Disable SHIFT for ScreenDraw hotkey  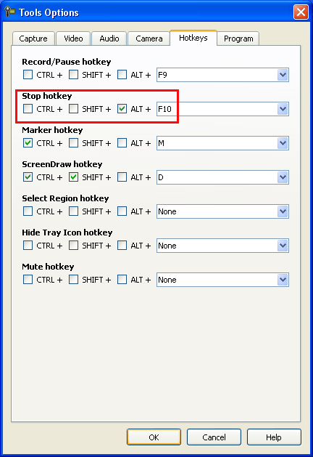[x=73, y=177]
